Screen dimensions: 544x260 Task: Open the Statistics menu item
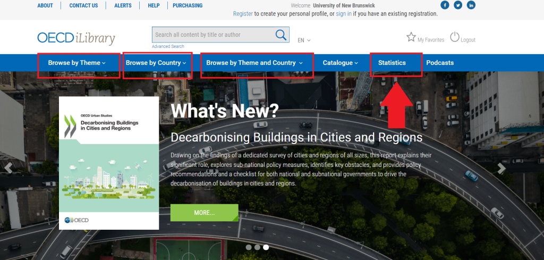coord(392,63)
